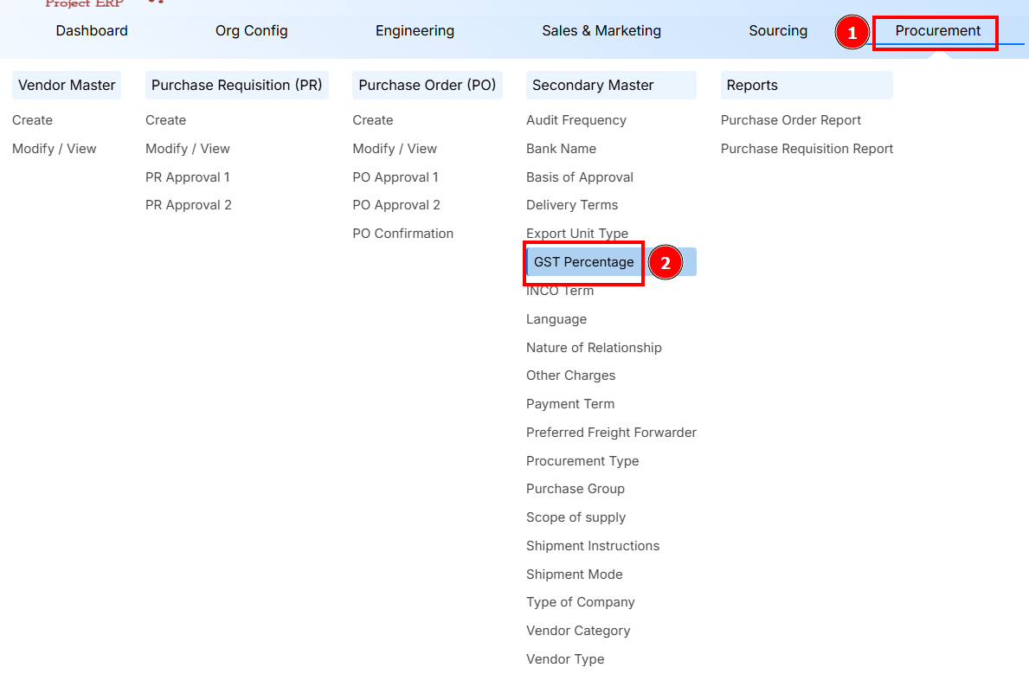The height and width of the screenshot is (674, 1029).
Task: Open the Vendor Category master
Action: 578,631
